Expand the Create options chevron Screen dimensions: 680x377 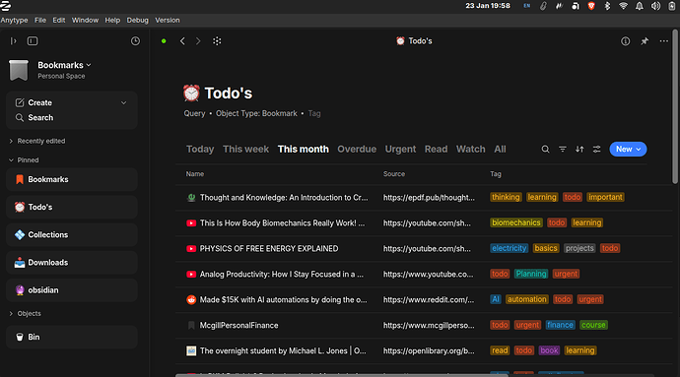(x=123, y=103)
